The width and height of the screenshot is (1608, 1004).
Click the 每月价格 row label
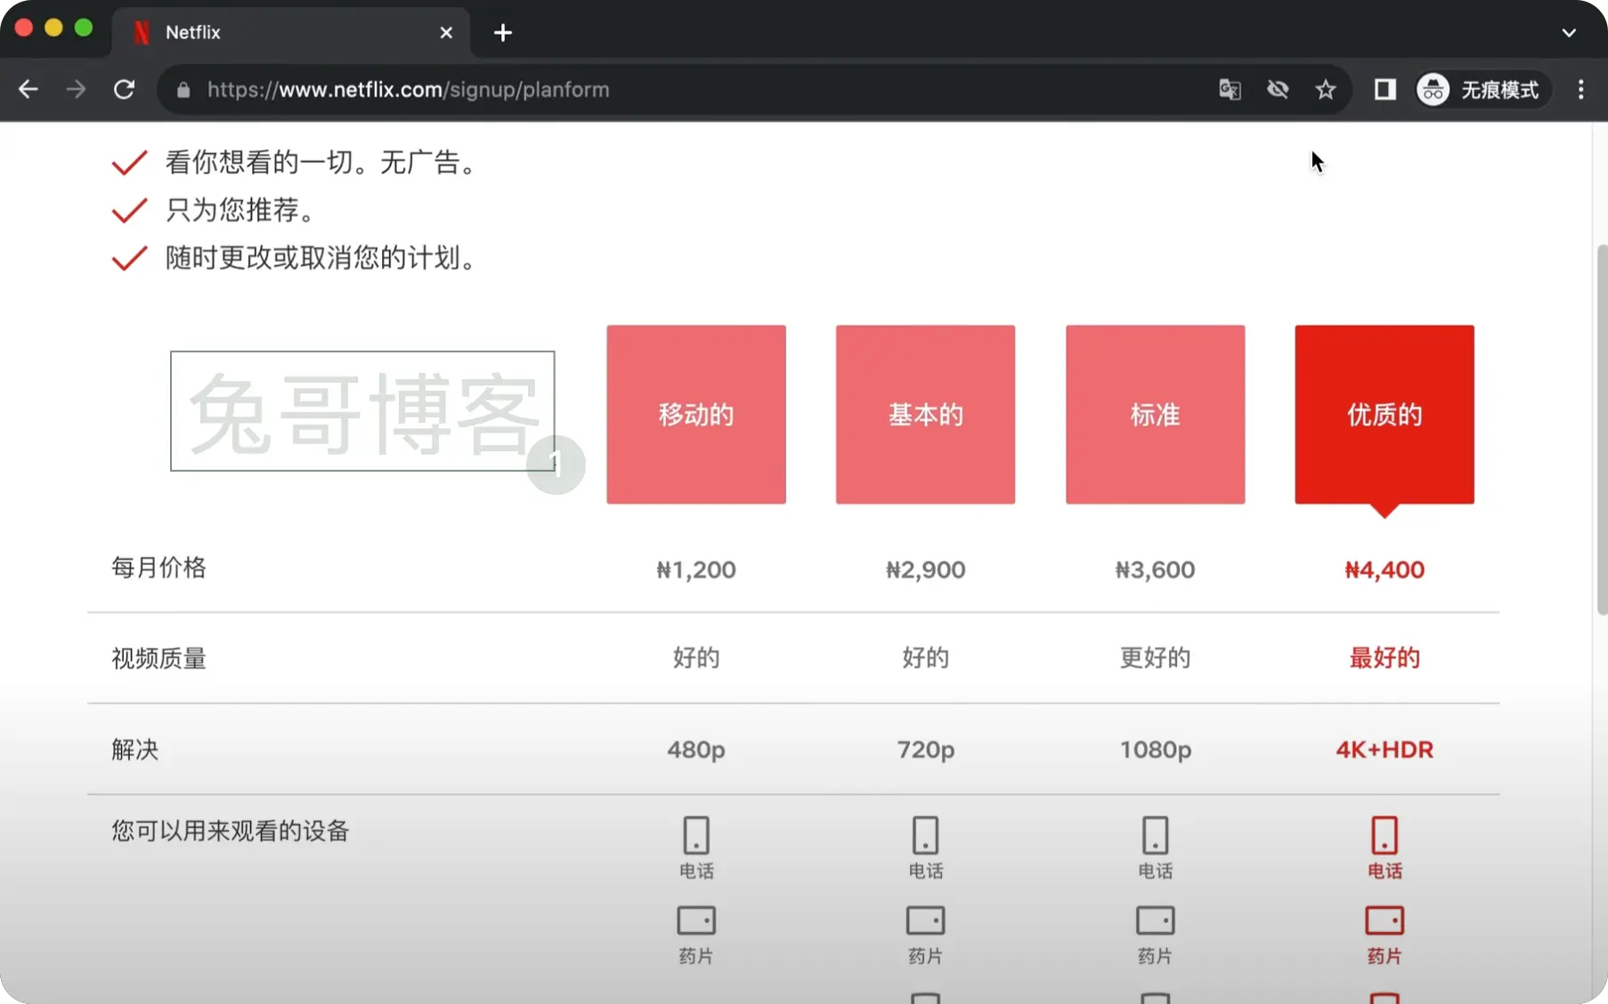click(158, 568)
